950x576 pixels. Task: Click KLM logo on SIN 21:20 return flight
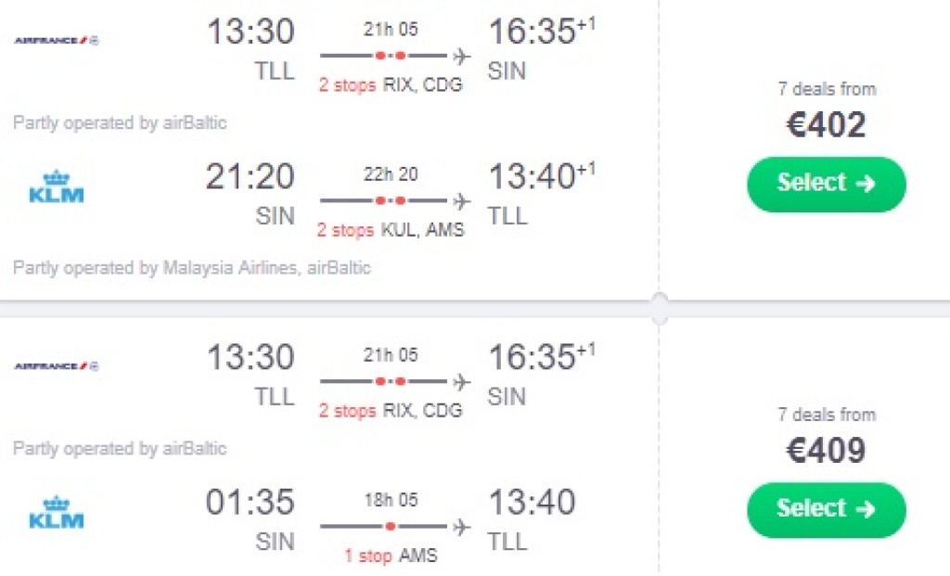tap(57, 186)
